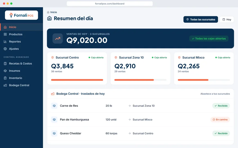Click Recibido status for Carne de Res
Viewport: 238px width, 148px height.
(x=221, y=106)
